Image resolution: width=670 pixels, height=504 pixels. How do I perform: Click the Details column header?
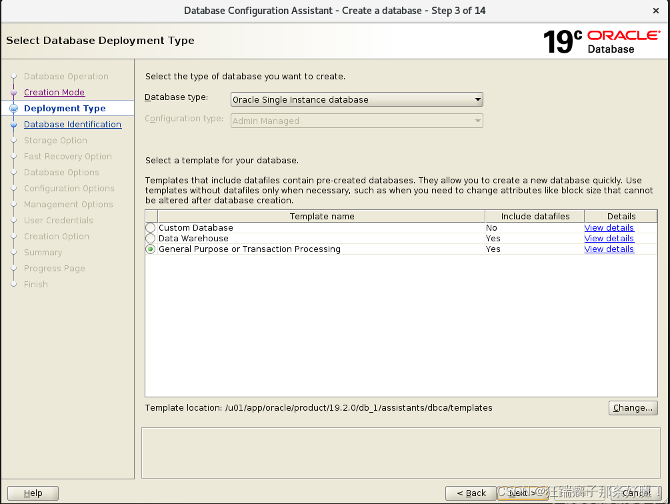coord(621,216)
